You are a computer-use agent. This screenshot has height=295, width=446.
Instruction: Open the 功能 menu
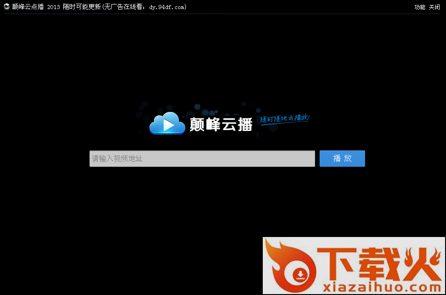click(420, 7)
